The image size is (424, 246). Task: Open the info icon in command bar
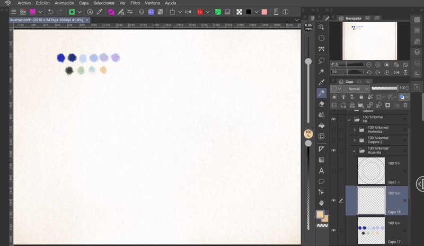[285, 12]
